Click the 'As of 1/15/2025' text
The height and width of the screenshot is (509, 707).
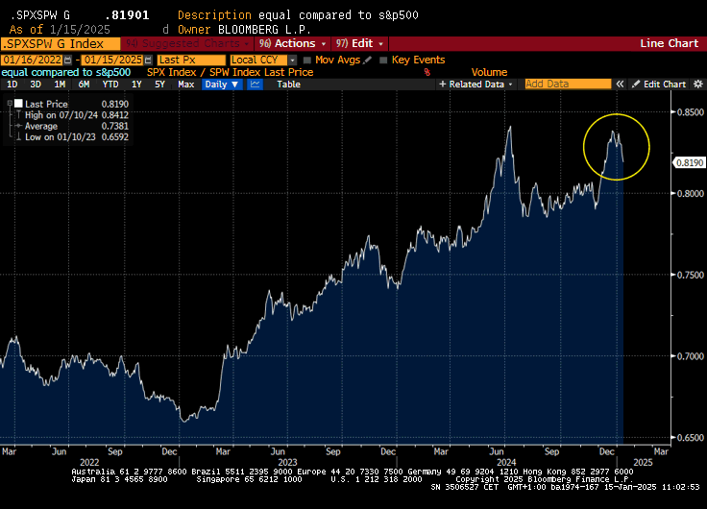60,30
